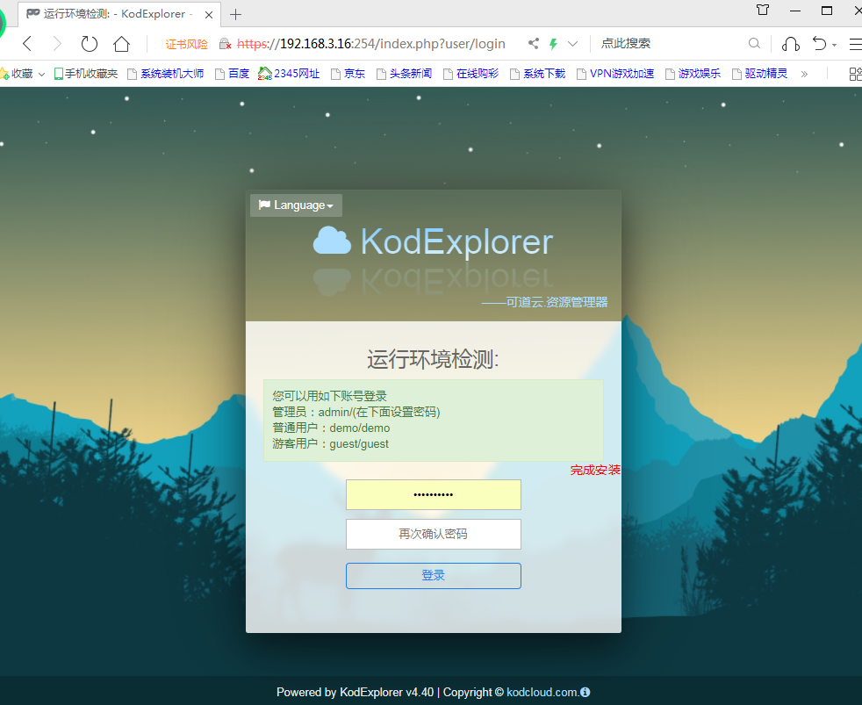Go back with the browser back arrow
This screenshot has height=705, width=862.
(x=27, y=43)
